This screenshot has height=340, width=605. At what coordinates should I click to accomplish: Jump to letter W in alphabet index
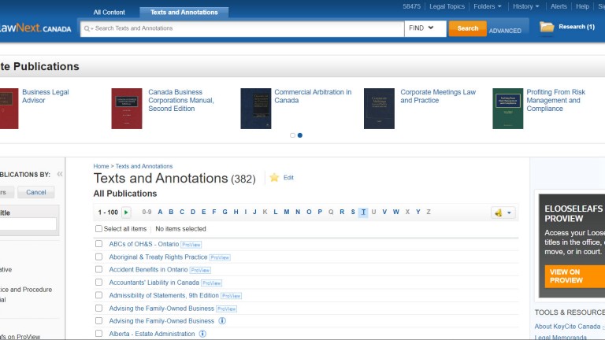click(x=396, y=212)
